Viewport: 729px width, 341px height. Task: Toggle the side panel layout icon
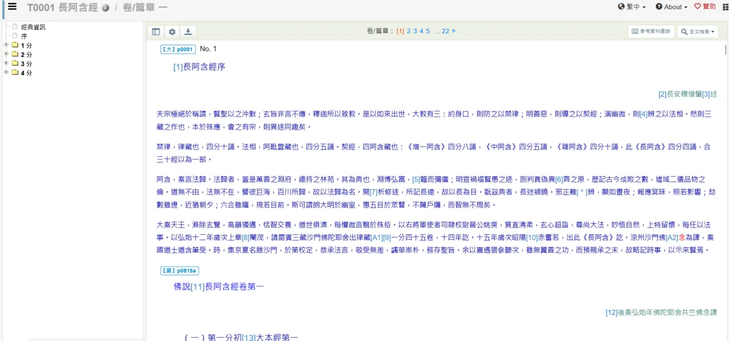[155, 31]
